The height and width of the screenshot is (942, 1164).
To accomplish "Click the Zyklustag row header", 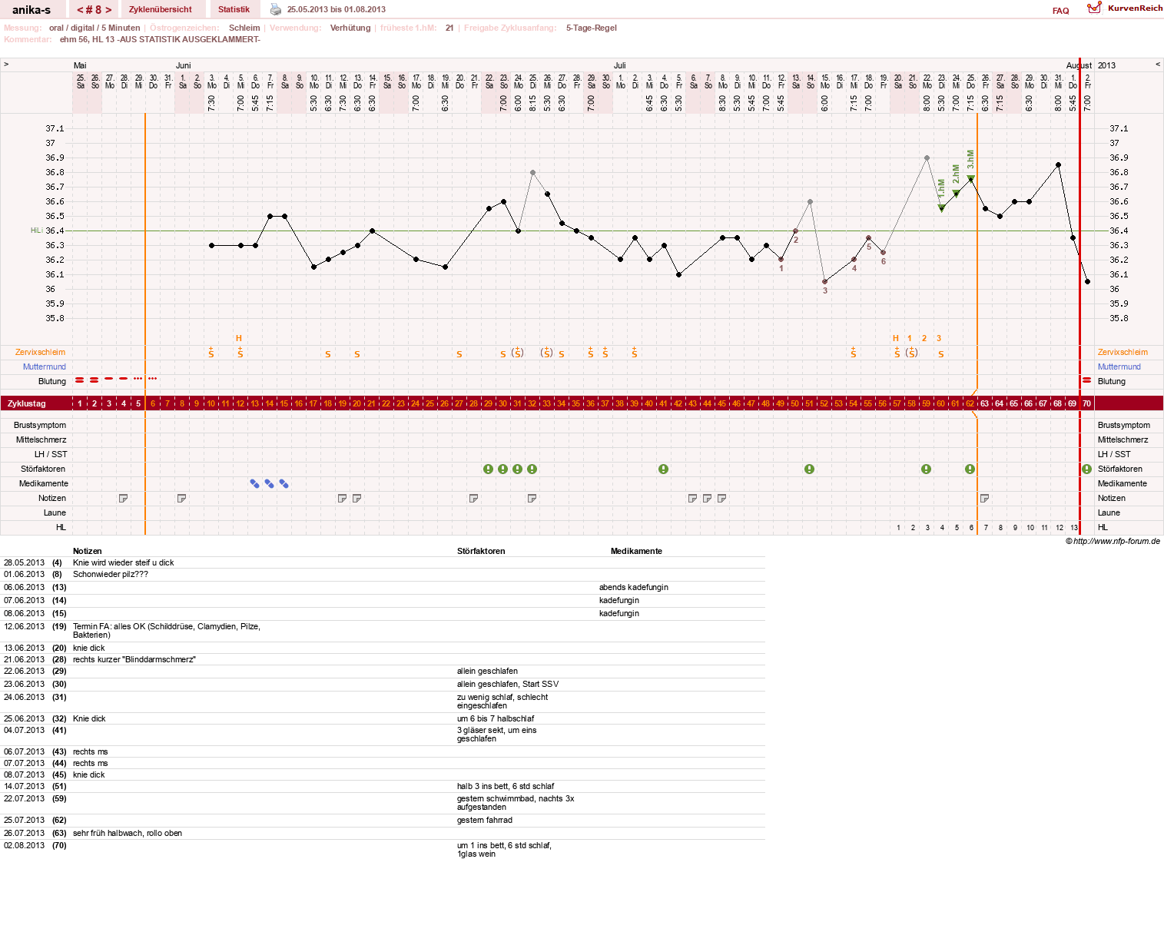I will point(27,403).
